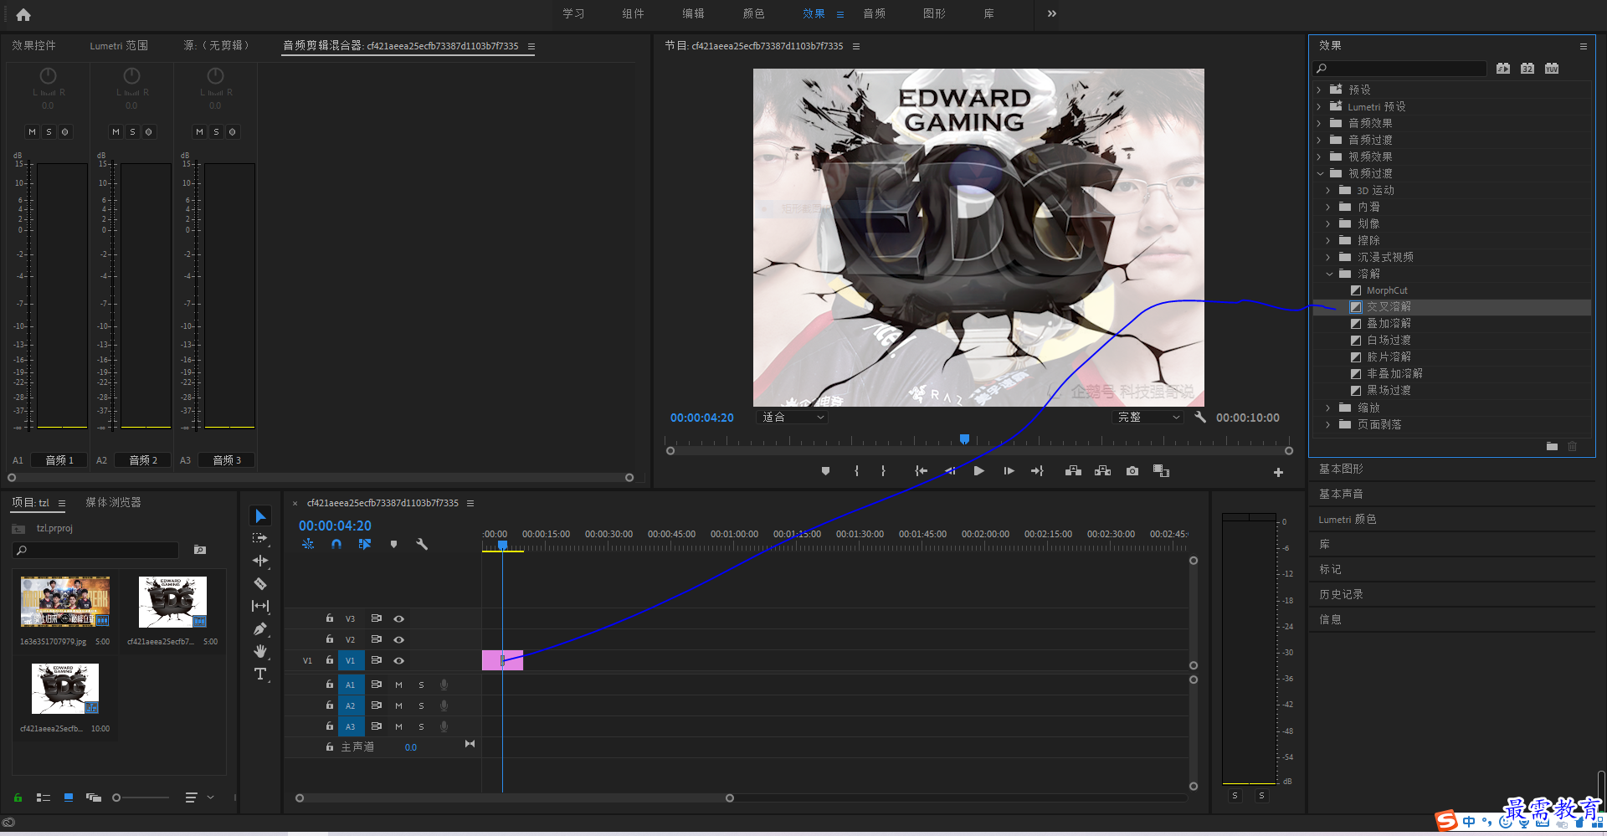
Task: Open sort icons dropdown in project panel
Action: tap(198, 798)
